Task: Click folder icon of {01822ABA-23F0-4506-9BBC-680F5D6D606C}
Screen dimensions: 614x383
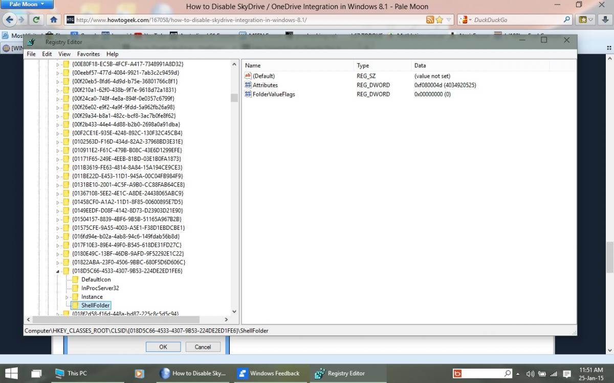Action: 66,262
